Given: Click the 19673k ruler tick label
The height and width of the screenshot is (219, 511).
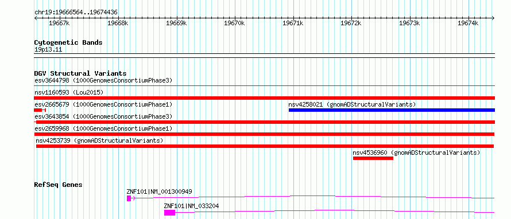Looking at the screenshot, I should [409, 23].
